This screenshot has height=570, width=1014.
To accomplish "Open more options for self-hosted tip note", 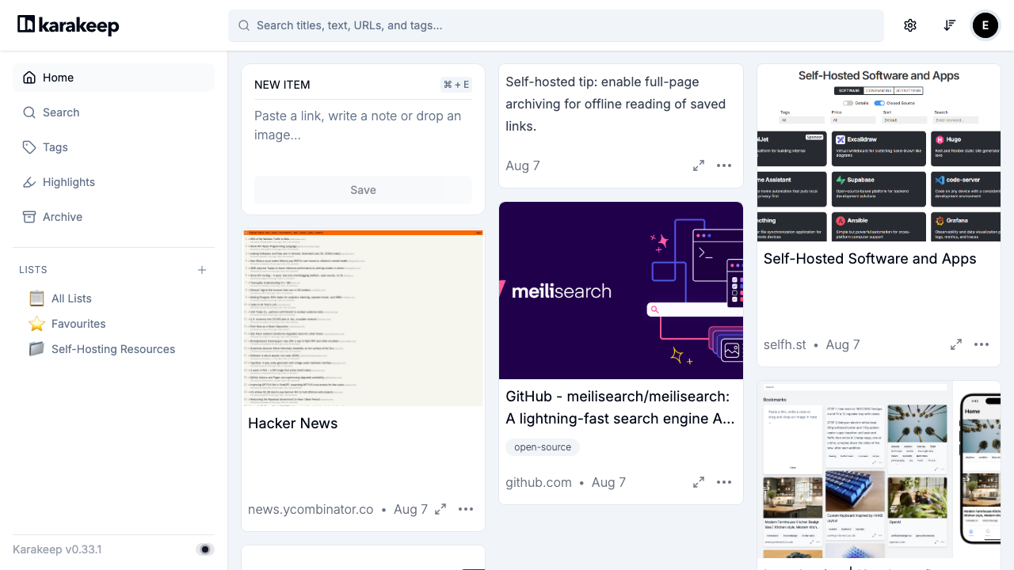I will (724, 165).
